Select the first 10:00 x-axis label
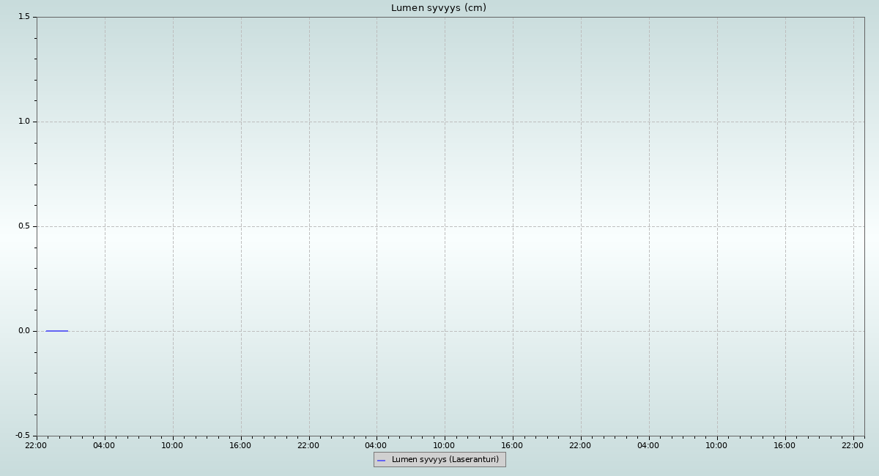Image resolution: width=879 pixels, height=476 pixels. click(x=172, y=445)
